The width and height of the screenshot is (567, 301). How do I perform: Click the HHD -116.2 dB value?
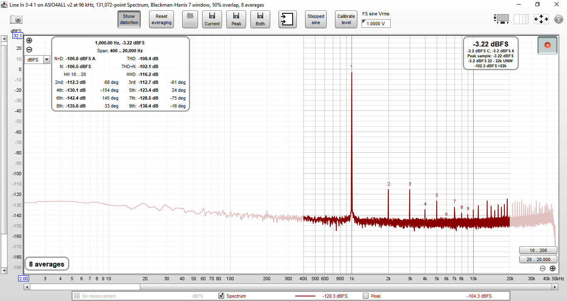coord(148,74)
